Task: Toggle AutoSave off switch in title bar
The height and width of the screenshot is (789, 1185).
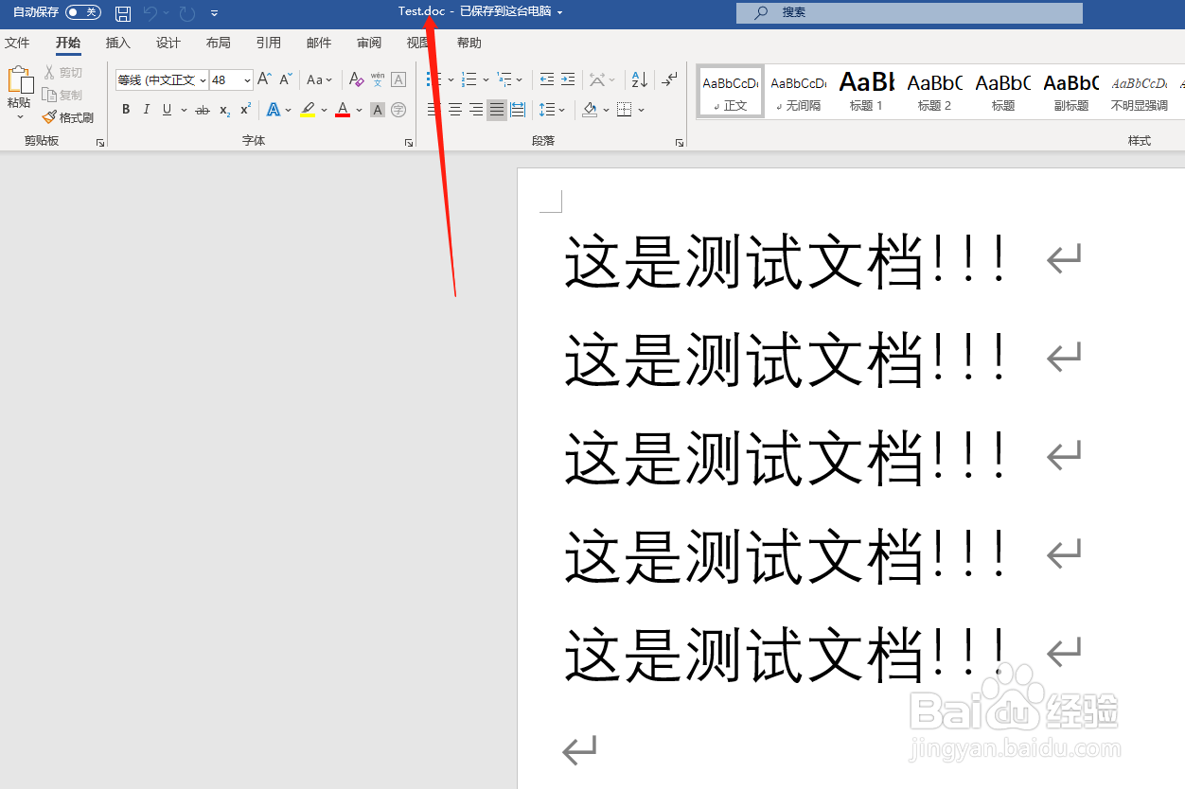Action: pyautogui.click(x=82, y=12)
